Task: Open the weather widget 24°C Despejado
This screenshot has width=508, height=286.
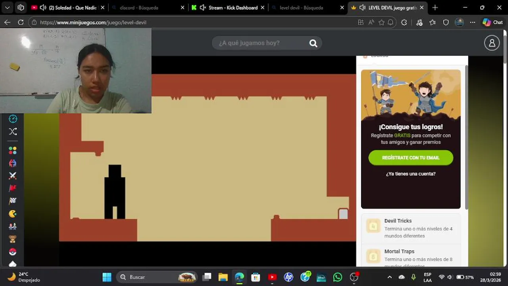Action: (x=24, y=277)
